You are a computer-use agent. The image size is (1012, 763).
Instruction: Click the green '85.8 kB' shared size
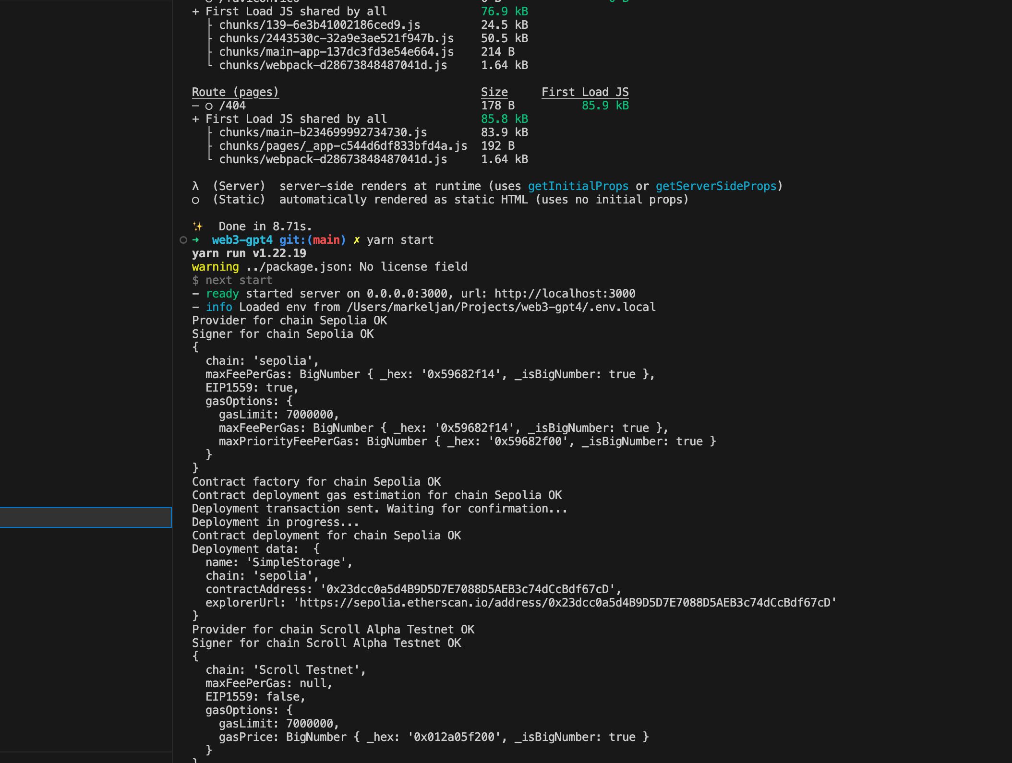click(505, 119)
